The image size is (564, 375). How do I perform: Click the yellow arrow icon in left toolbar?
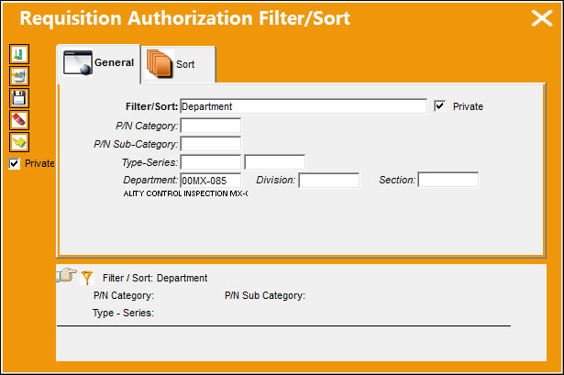pos(19,142)
